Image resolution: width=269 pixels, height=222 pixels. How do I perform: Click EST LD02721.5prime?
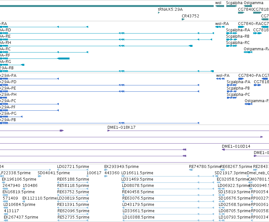(73, 167)
